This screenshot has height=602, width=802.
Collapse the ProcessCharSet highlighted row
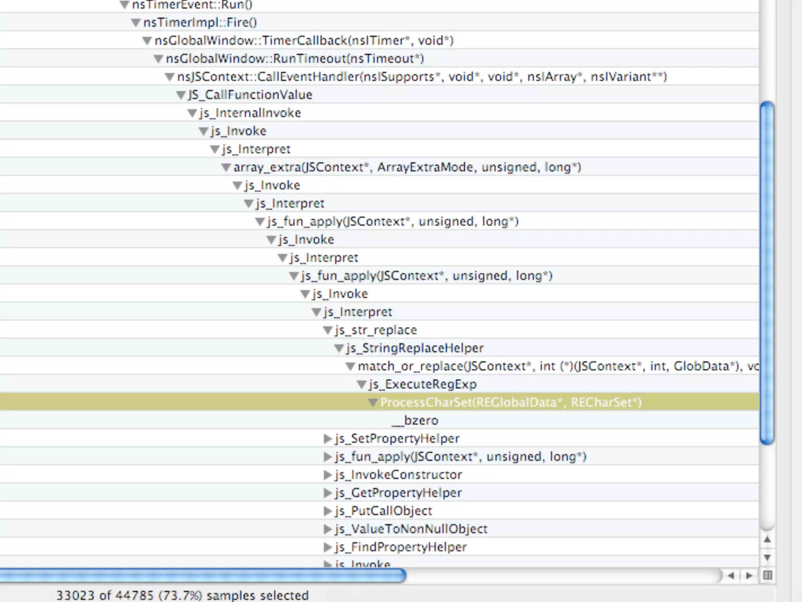[373, 403]
